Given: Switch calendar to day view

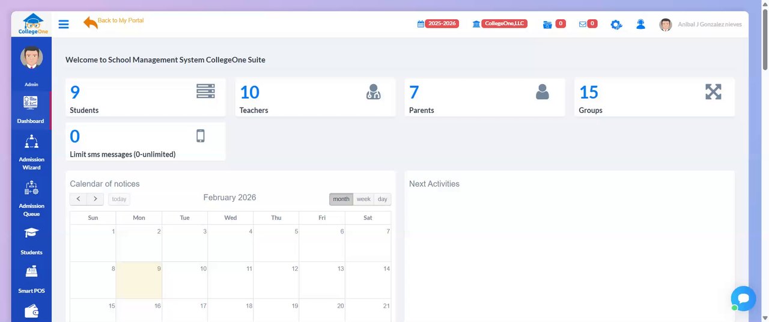Looking at the screenshot, I should coord(383,199).
